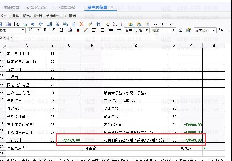Click the paste document icon
The image size is (232, 161).
73,24
